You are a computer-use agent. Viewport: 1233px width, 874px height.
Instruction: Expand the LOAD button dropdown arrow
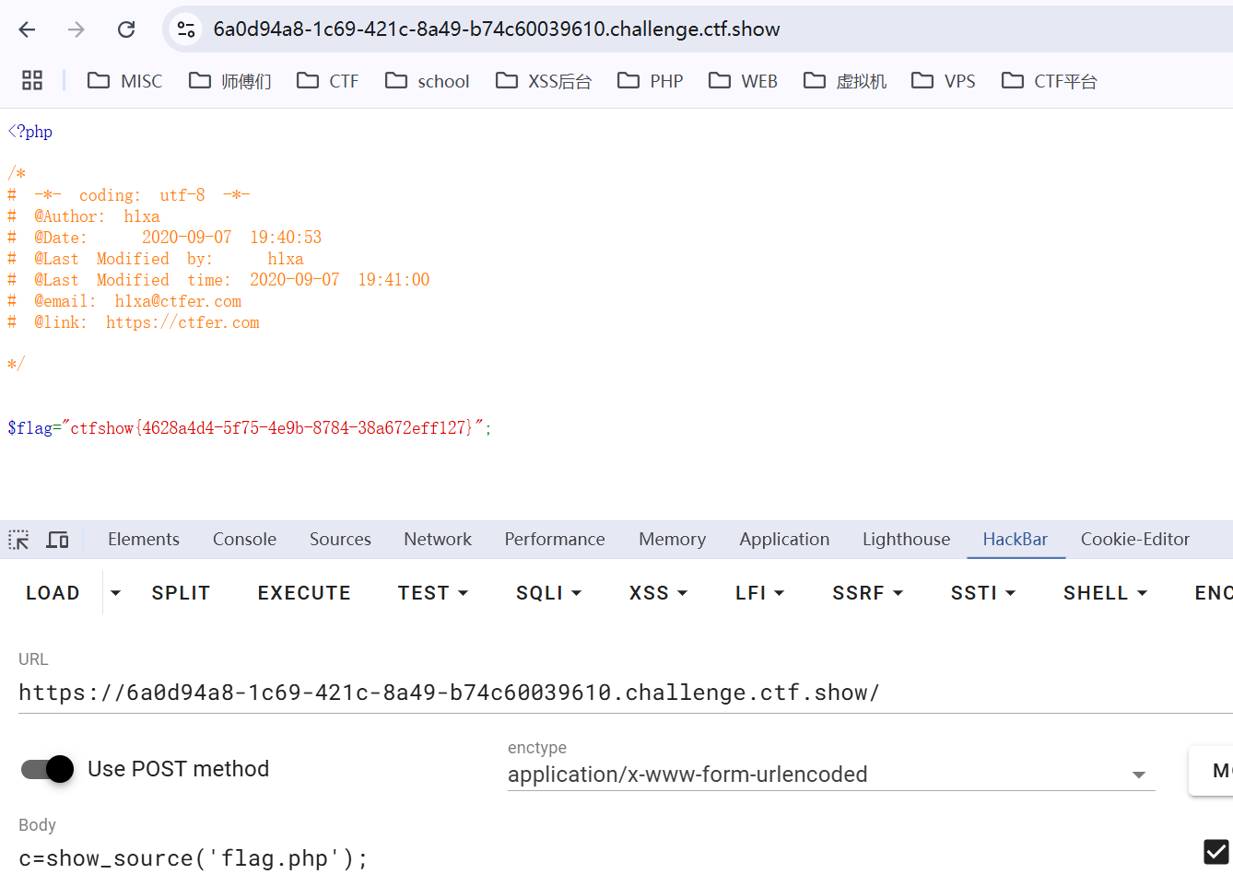coord(115,593)
